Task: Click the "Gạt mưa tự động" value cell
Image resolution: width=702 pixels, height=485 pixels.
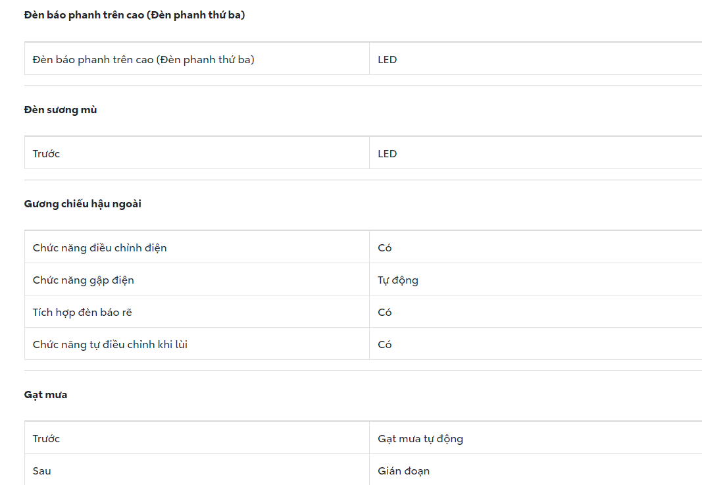Action: click(420, 439)
